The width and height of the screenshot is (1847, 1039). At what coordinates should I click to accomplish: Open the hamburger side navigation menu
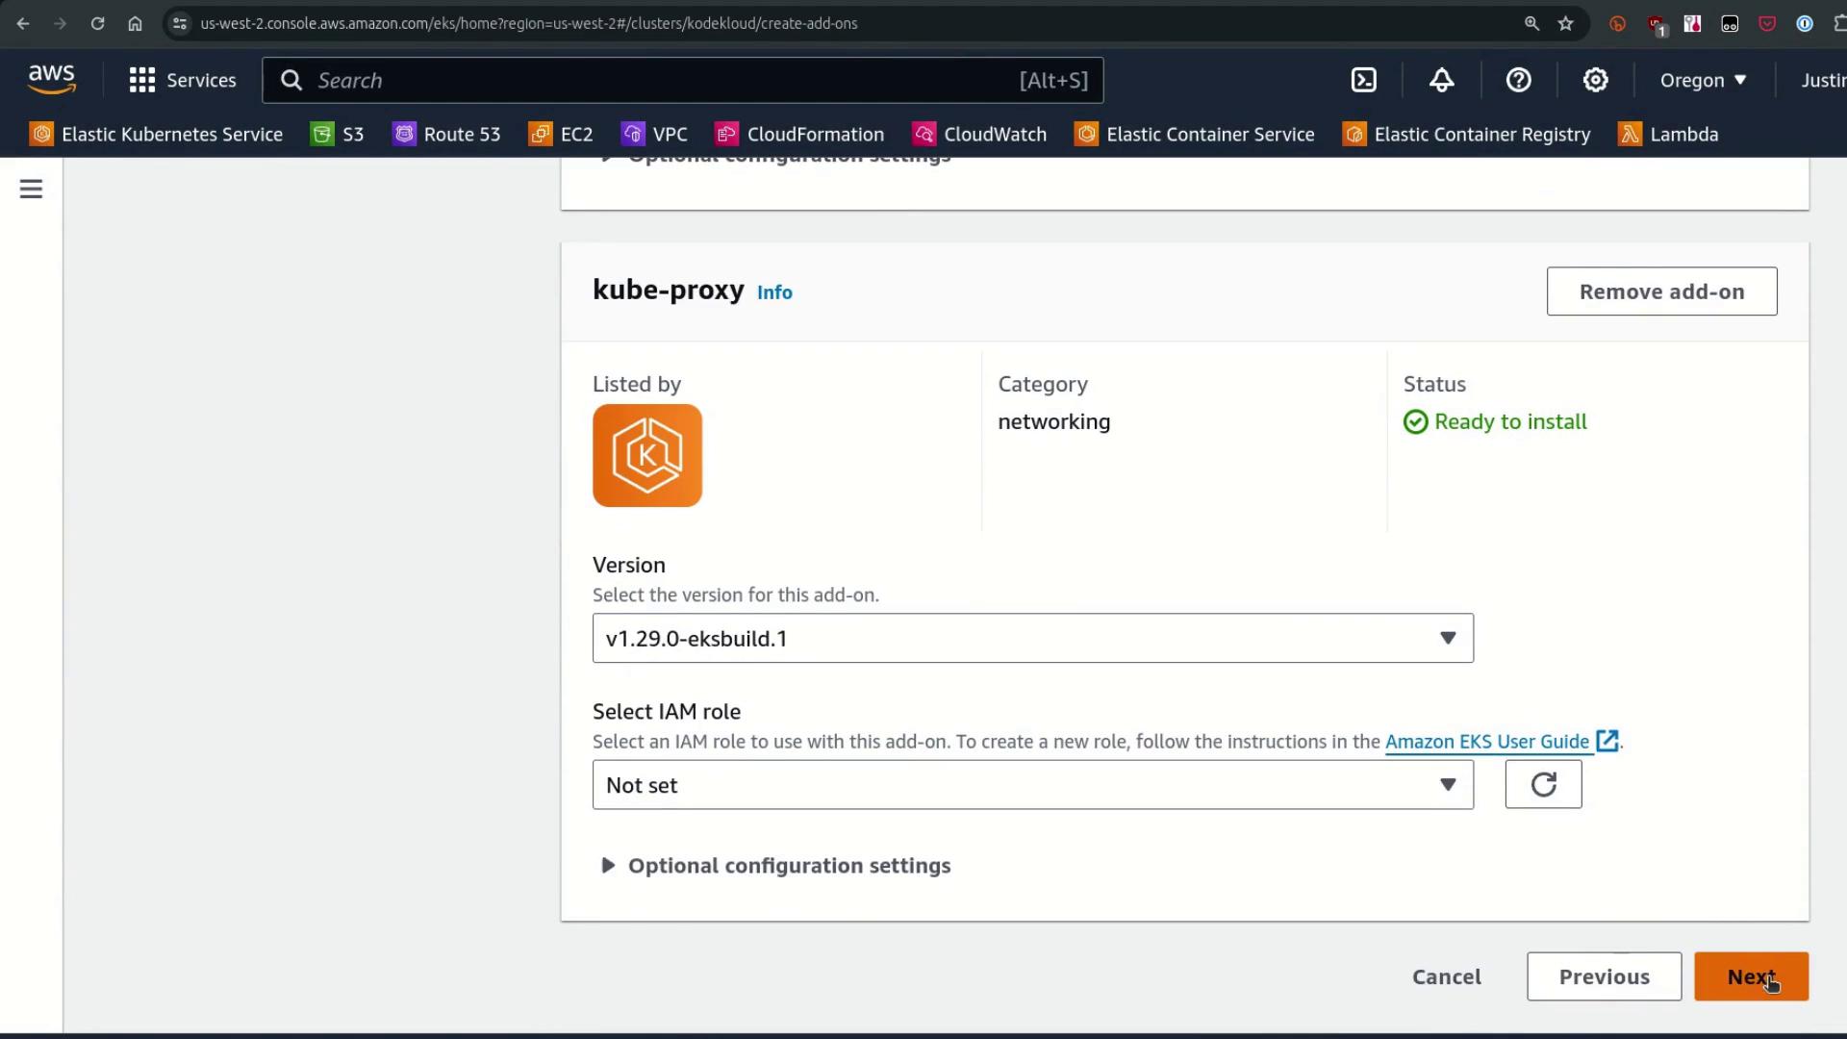pyautogui.click(x=31, y=189)
